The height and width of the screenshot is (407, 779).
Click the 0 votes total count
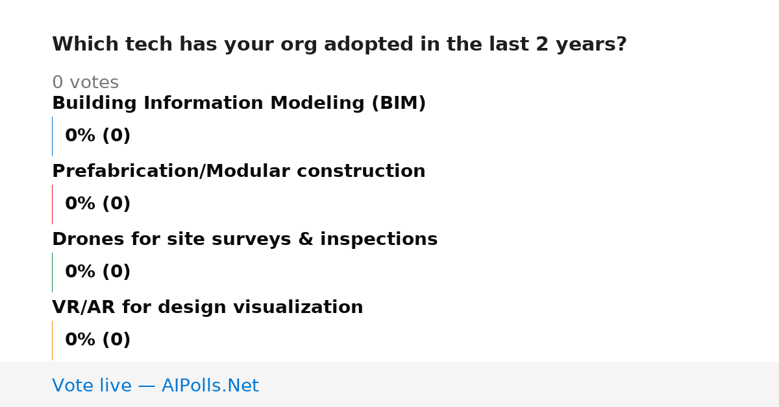pyautogui.click(x=85, y=83)
